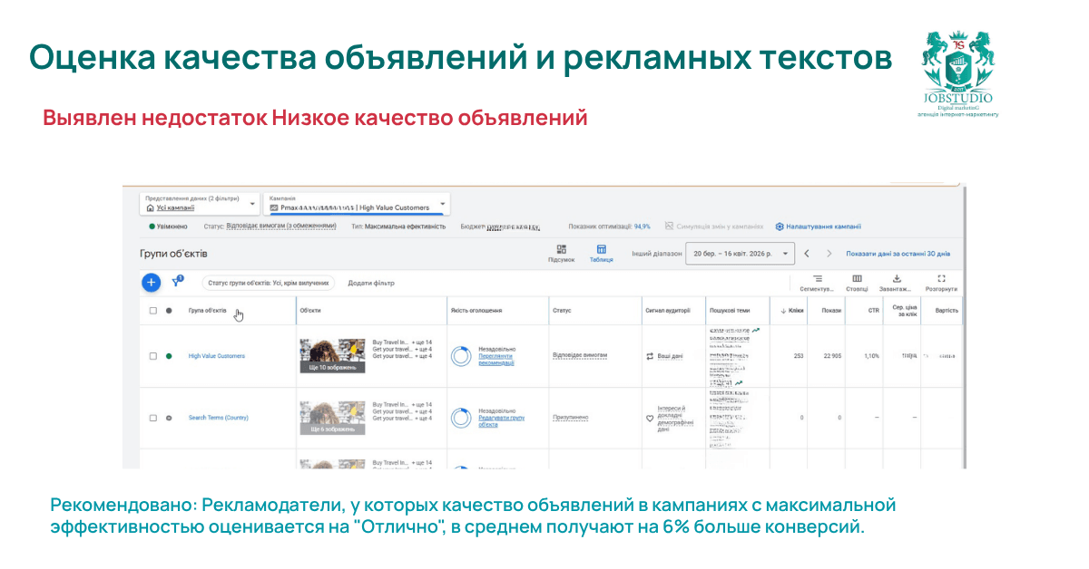Click the home icon beside Усі кампанії
Screen dimensions: 1089x569
click(x=150, y=207)
